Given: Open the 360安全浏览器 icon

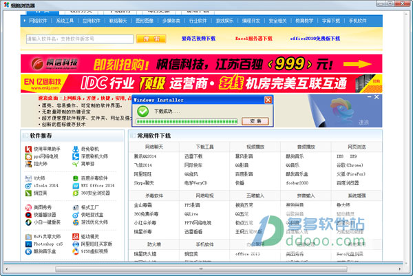Looking at the screenshot, I should point(76,193).
